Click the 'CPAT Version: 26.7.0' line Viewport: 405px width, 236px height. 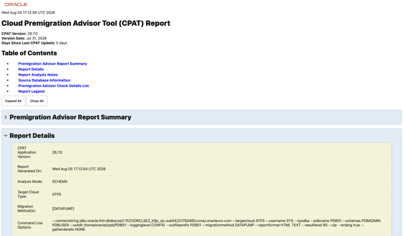[19, 34]
